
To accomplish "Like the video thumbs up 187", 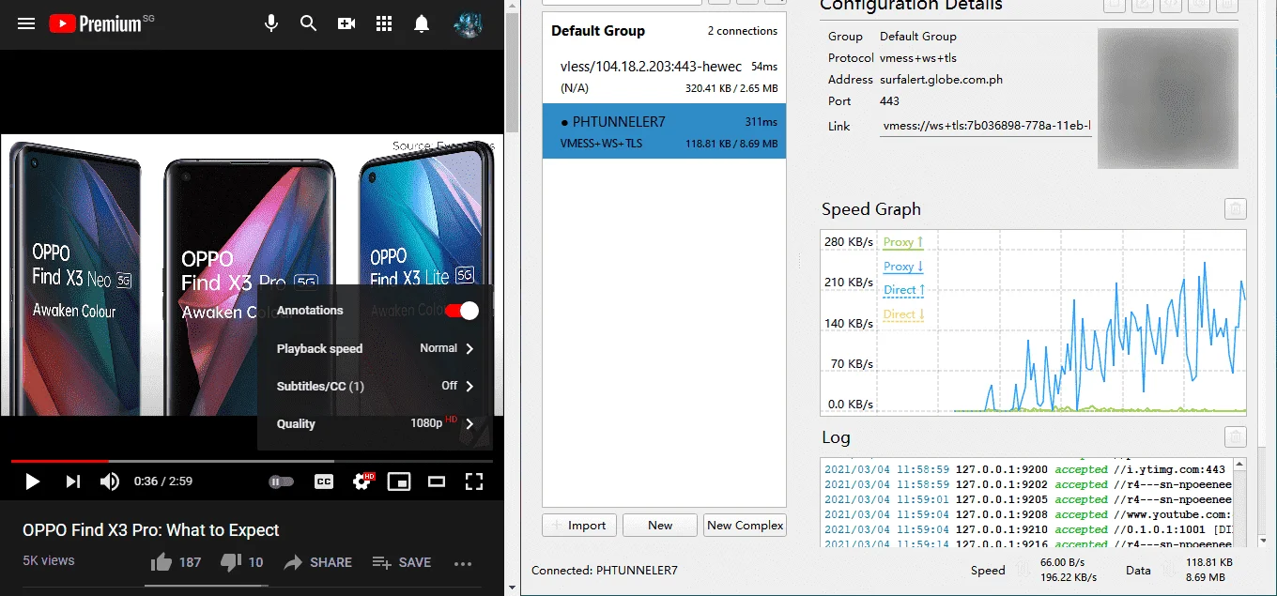I will 177,562.
